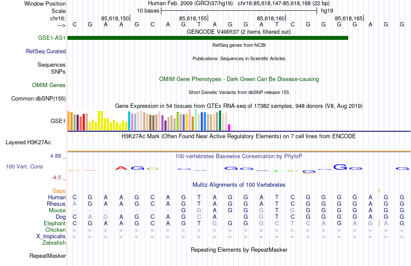Click the red bar in GTEx chart
This screenshot has height=266, width=411.
(83, 122)
